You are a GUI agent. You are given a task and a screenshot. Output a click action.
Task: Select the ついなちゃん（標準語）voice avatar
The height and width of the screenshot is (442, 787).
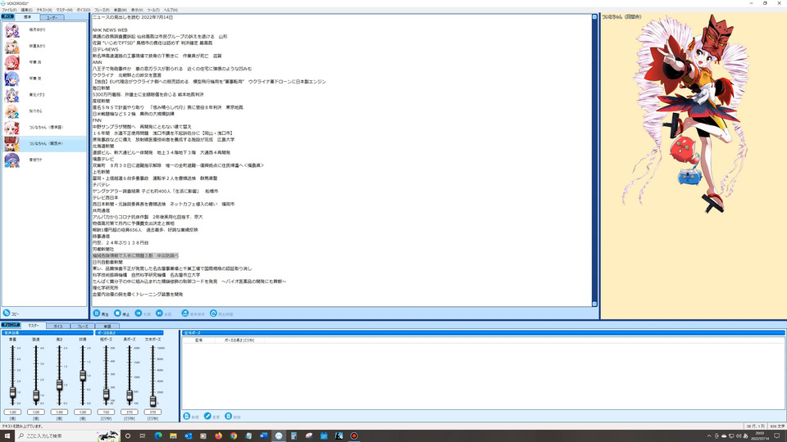point(11,128)
